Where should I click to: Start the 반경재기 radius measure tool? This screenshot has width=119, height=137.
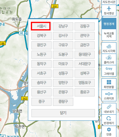pos(109,120)
